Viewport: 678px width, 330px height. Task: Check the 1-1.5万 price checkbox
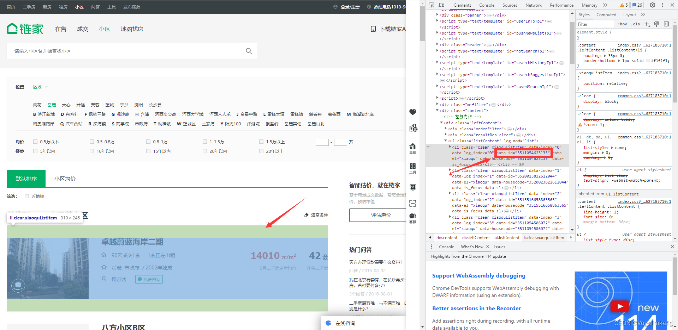205,142
